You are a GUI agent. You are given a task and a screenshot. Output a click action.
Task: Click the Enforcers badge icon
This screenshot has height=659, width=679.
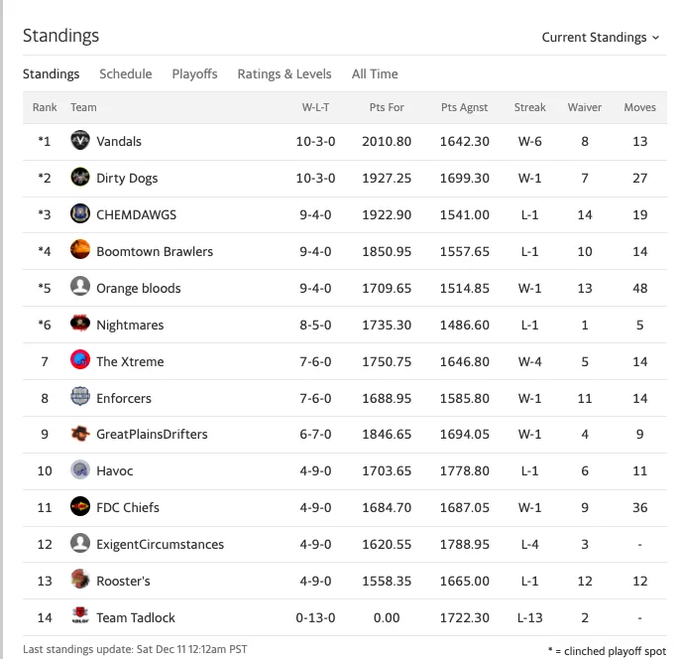pyautogui.click(x=80, y=397)
